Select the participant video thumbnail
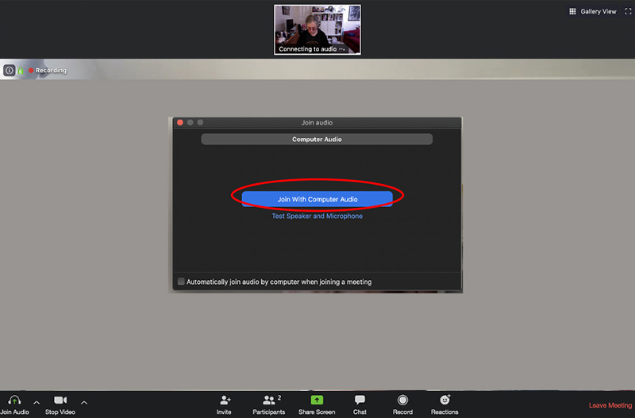Screen dimensions: 635x418 pyautogui.click(x=317, y=29)
